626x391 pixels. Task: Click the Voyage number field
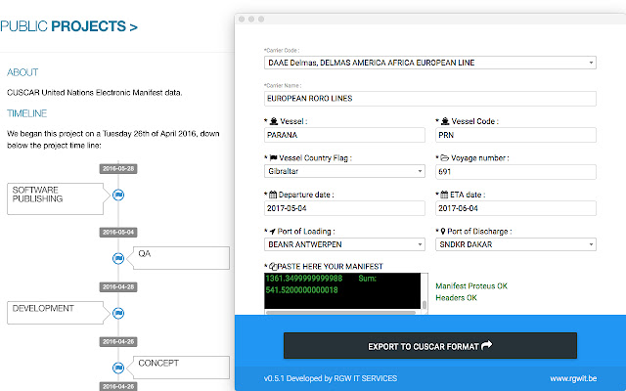pyautogui.click(x=515, y=172)
